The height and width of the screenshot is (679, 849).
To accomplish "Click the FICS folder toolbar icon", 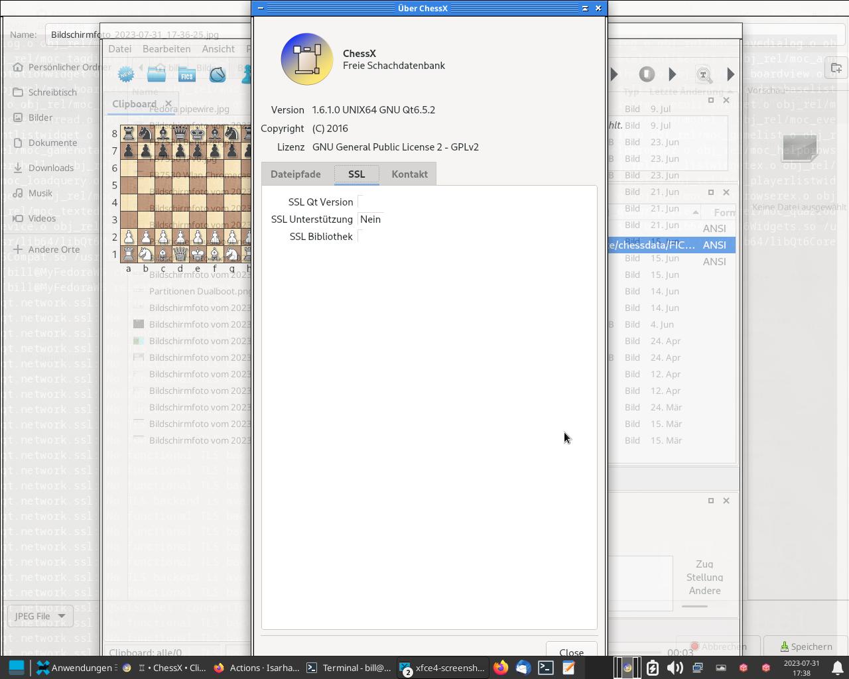I will pos(187,74).
